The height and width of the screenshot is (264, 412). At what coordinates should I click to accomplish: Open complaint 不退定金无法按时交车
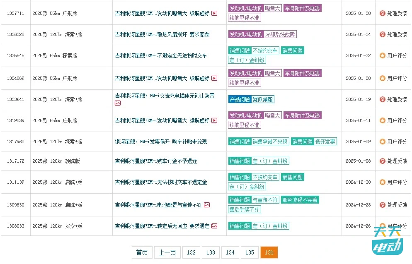click(161, 55)
